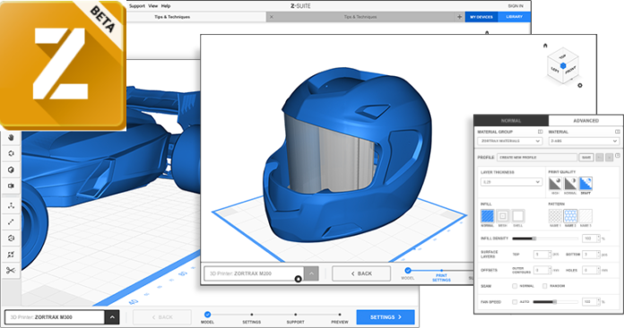The width and height of the screenshot is (624, 328).
Task: Open the Layer Thickness dropdown
Action: point(511,182)
